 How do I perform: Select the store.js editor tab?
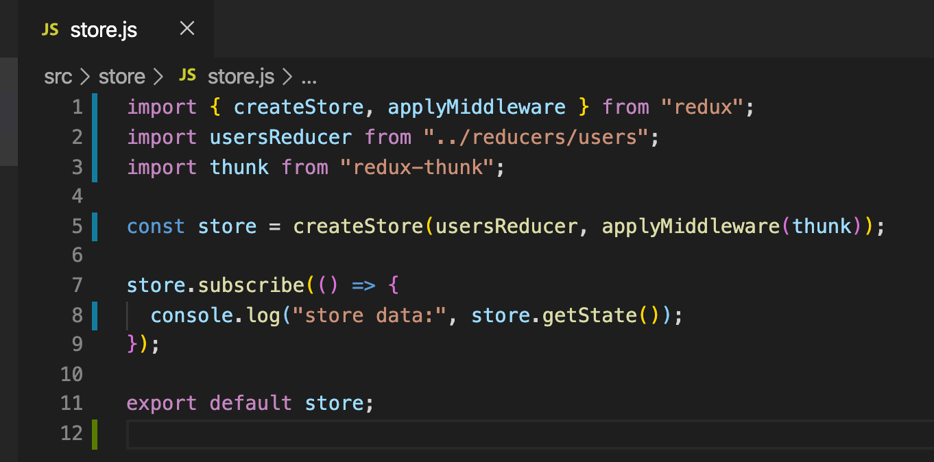[x=103, y=29]
